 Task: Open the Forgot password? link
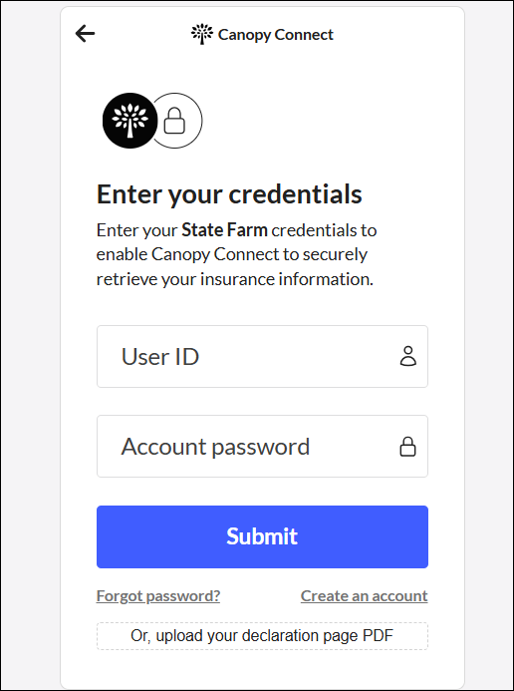pyautogui.click(x=158, y=596)
